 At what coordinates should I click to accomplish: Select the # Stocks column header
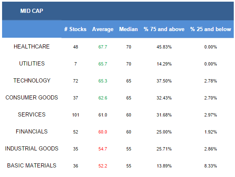pos(76,29)
